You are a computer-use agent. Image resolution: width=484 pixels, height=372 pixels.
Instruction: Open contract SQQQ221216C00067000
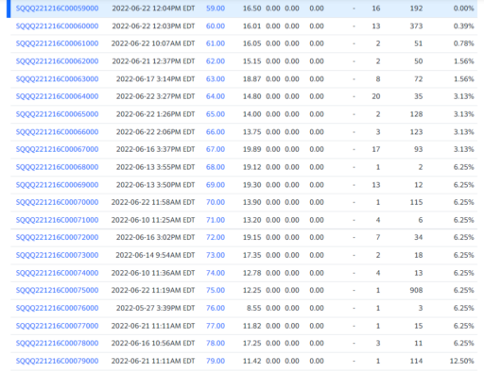57,149
